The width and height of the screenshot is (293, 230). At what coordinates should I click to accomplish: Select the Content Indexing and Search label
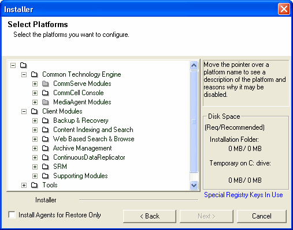[93, 130]
